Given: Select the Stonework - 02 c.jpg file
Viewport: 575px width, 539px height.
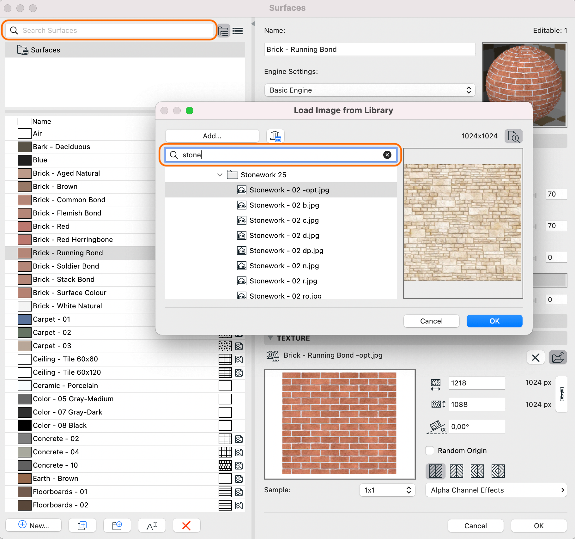Looking at the screenshot, I should pyautogui.click(x=283, y=220).
